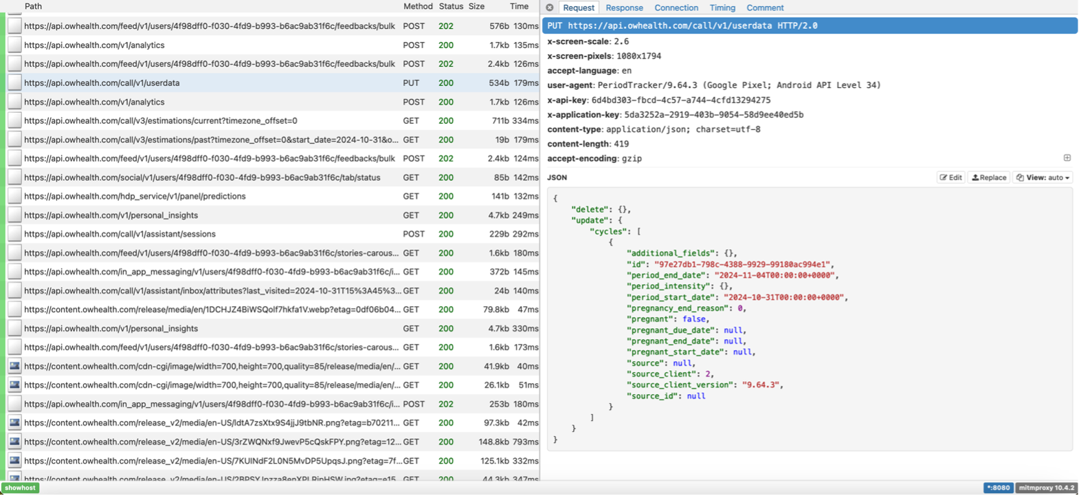Show the Timing tab

click(722, 8)
